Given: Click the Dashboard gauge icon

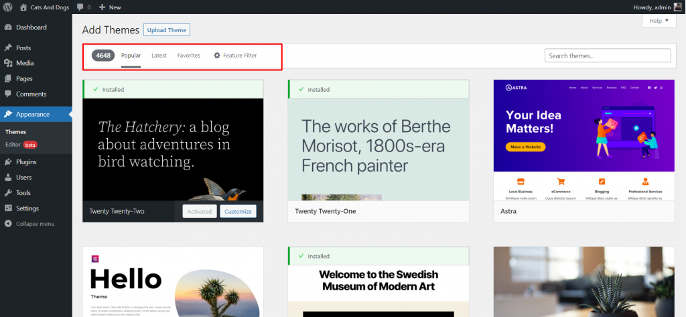Looking at the screenshot, I should coord(8,27).
